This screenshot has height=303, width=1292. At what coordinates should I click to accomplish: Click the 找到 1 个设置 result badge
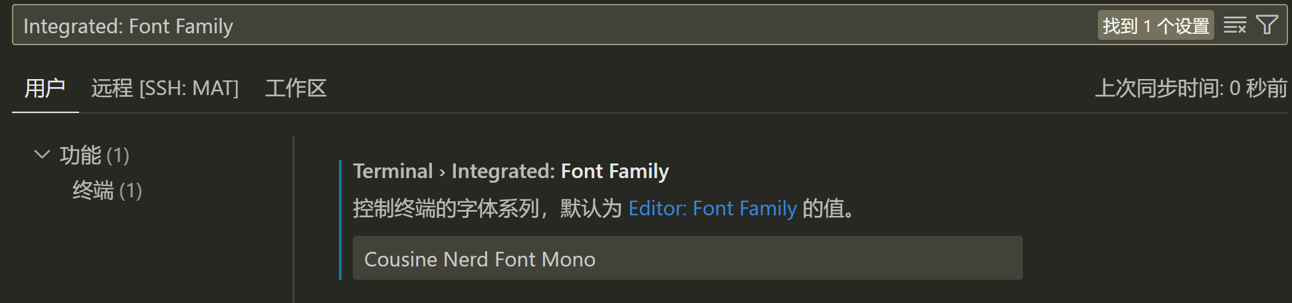(x=1155, y=26)
